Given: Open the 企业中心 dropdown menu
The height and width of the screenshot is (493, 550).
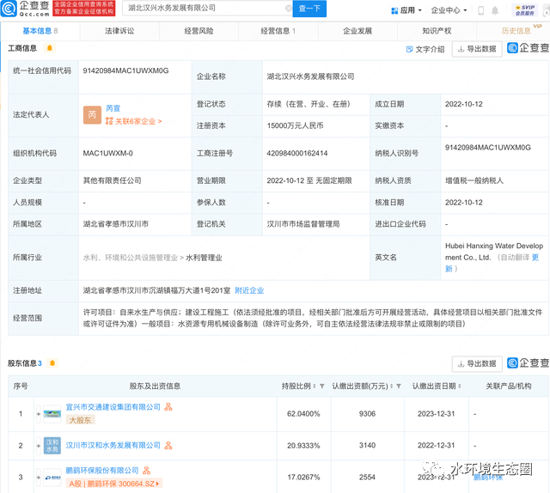Looking at the screenshot, I should pyautogui.click(x=449, y=10).
